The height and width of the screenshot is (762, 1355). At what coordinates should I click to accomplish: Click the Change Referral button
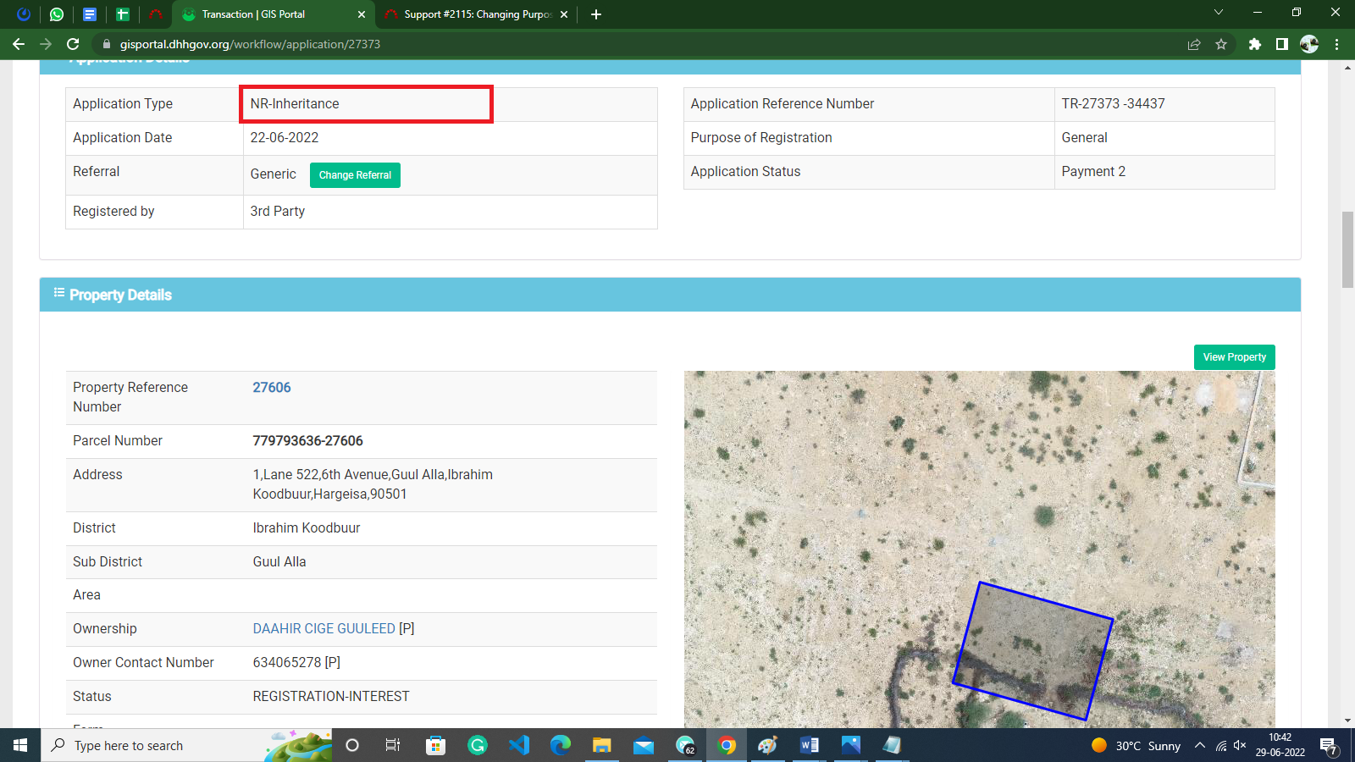pos(355,175)
